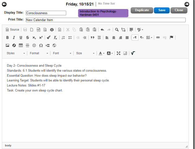This screenshot has height=149, width=195.
Task: Paste from Word icon
Action: (x=94, y=29)
